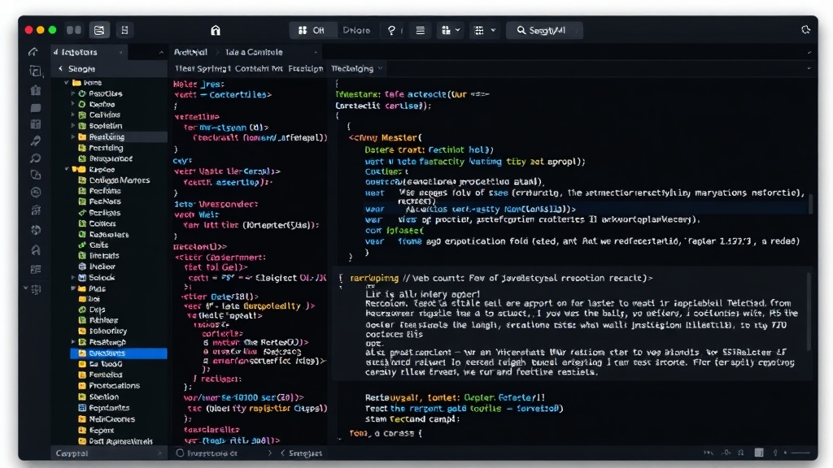833x468 pixels.
Task: Select the blue highlighted row in the file tree
Action: pos(119,353)
